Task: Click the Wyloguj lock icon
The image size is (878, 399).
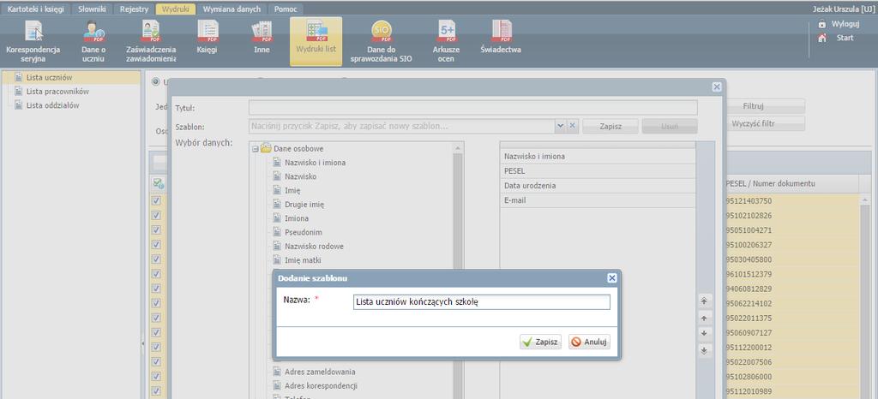Action: pos(821,24)
